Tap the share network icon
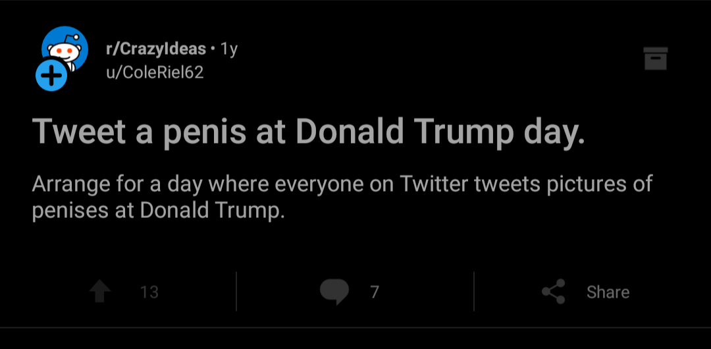 point(554,291)
